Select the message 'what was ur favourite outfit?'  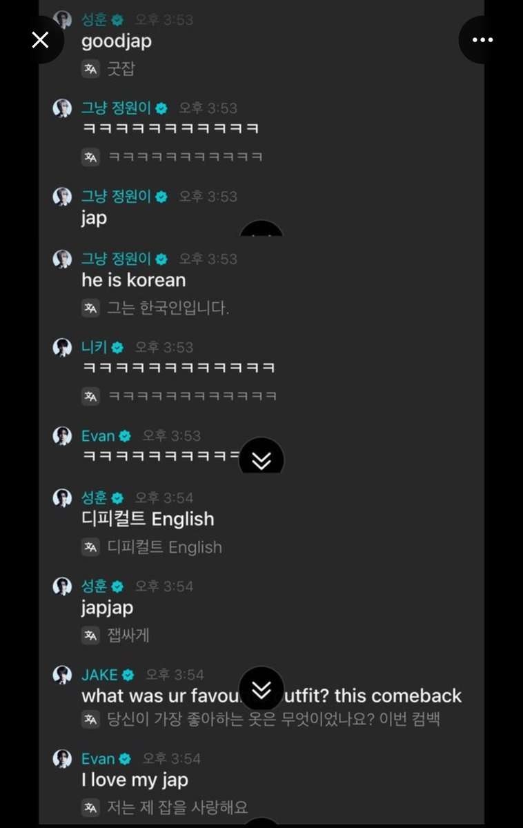[x=272, y=696]
